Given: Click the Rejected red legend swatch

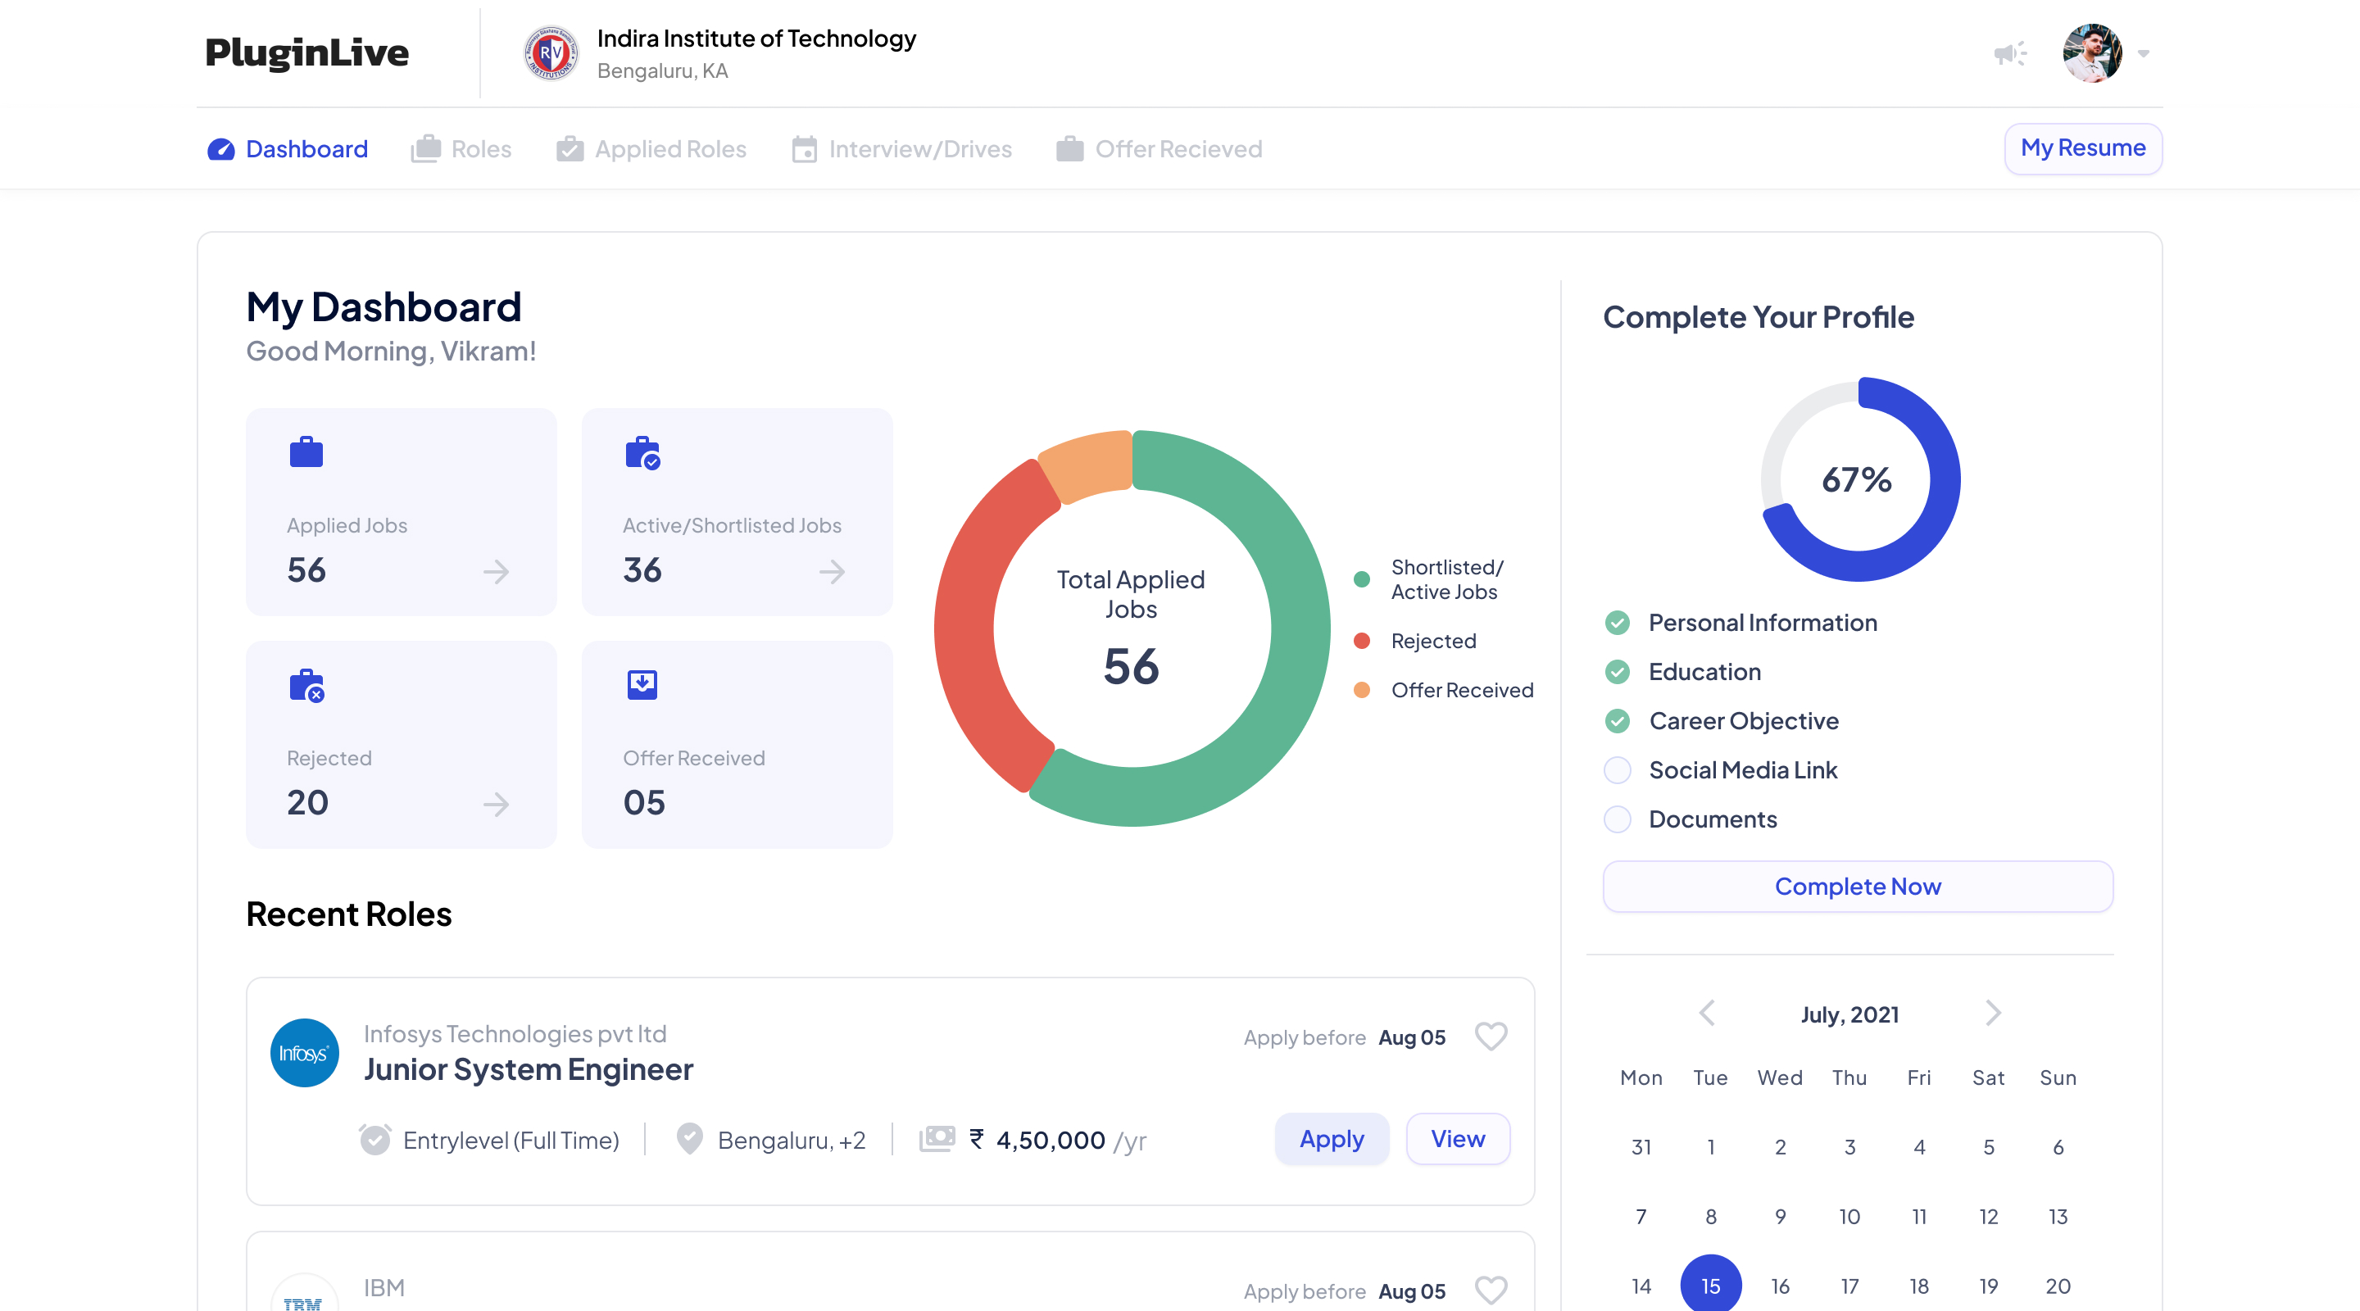Looking at the screenshot, I should pyautogui.click(x=1361, y=641).
